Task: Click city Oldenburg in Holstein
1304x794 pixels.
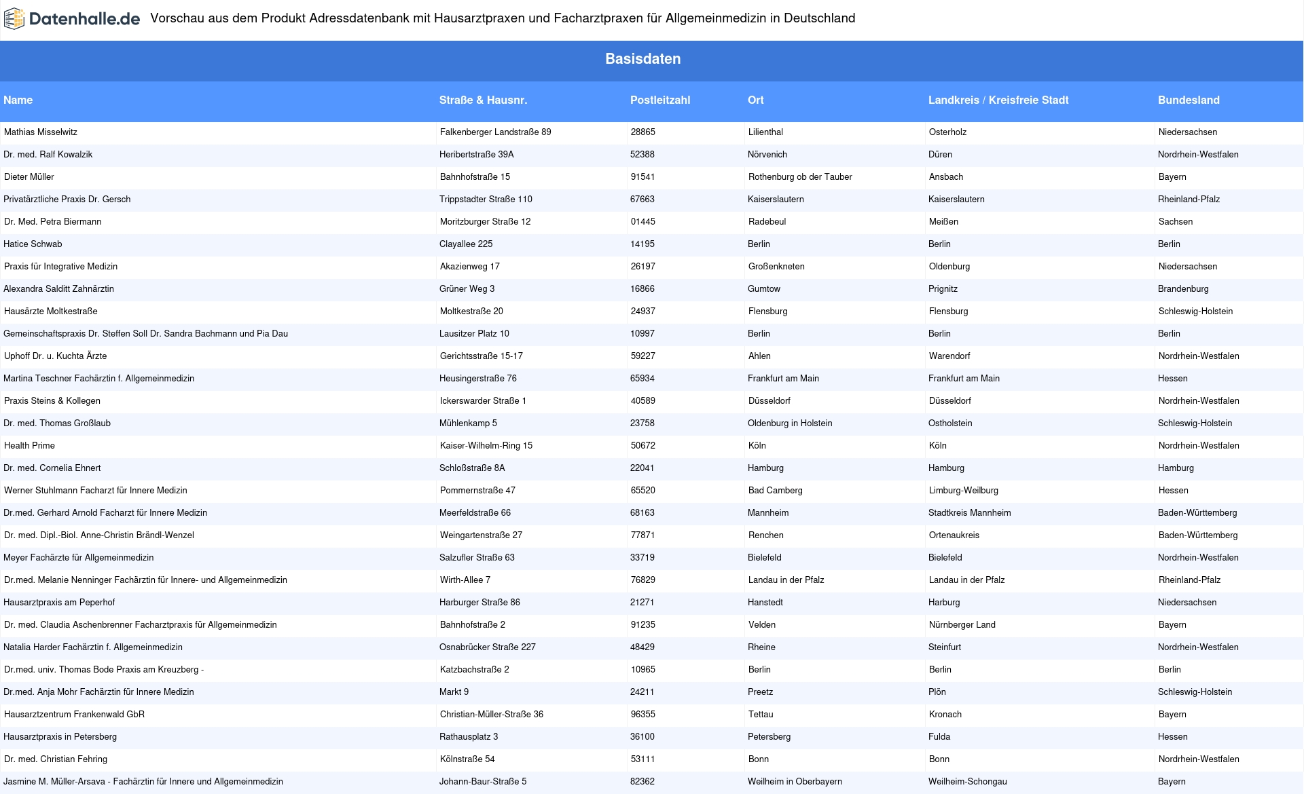Action: [790, 423]
